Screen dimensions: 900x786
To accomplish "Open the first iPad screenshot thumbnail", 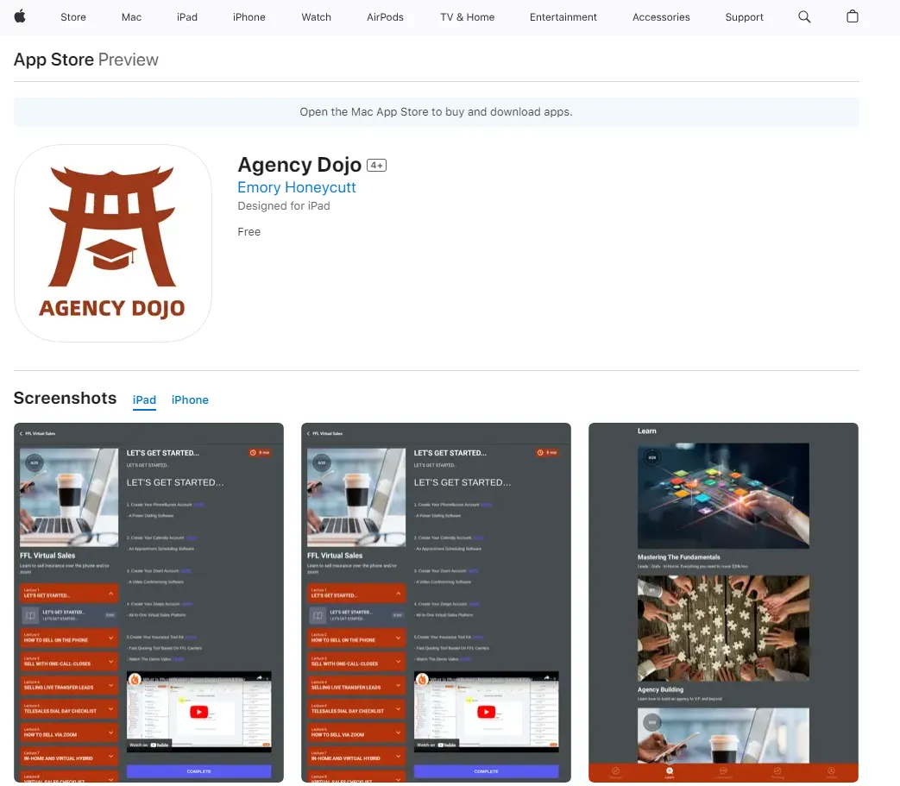I will tap(148, 602).
